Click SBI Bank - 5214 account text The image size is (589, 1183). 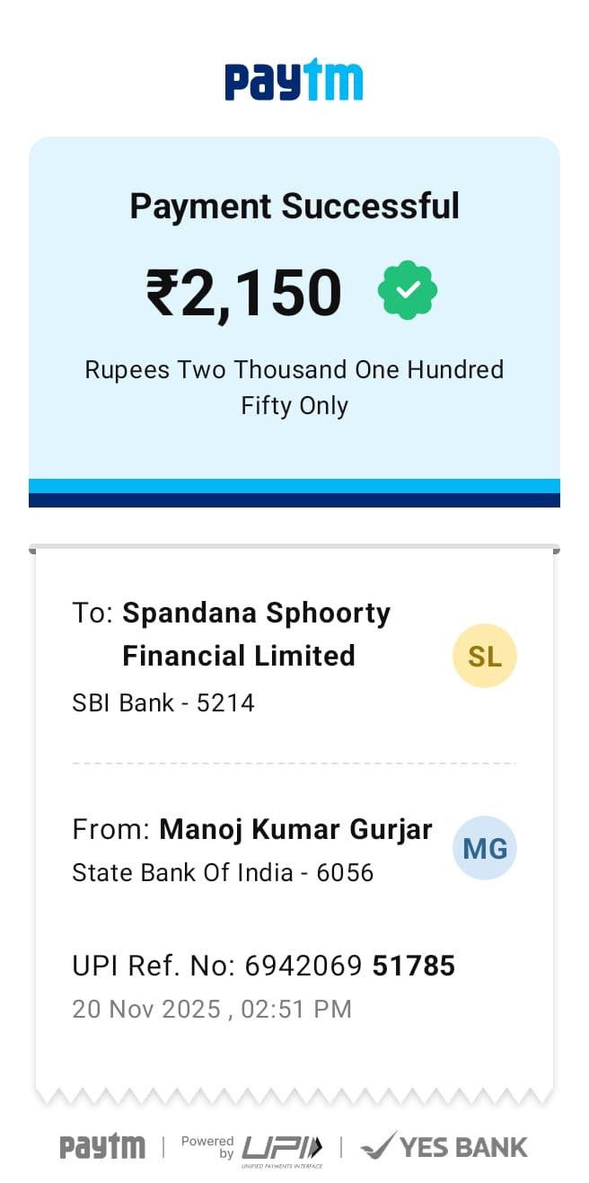(x=163, y=702)
